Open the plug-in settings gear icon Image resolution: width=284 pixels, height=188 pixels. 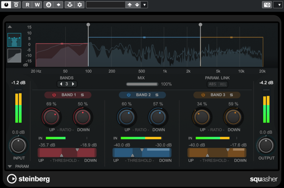[x=80, y=5]
